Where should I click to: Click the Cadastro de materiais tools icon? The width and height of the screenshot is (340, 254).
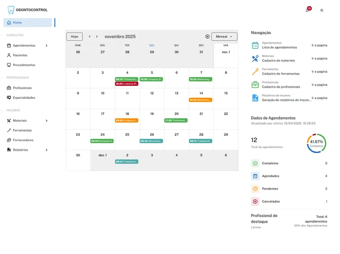coord(255,58)
